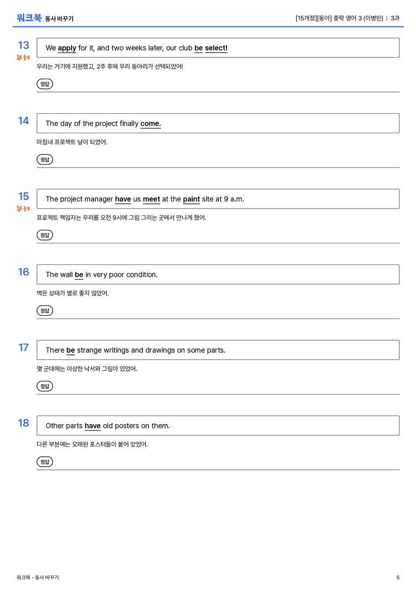416x589 pixels.
Task: Click the 정답 badge under question 16
Action: 44,310
